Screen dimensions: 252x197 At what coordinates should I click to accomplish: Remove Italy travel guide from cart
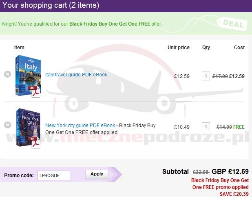[7, 74]
